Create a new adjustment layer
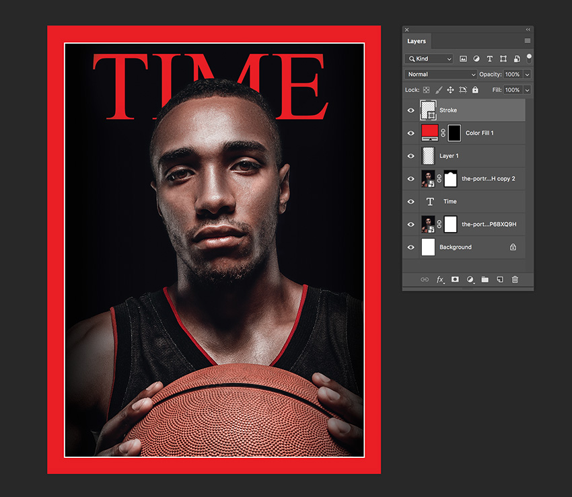This screenshot has height=497, width=572. (x=470, y=279)
